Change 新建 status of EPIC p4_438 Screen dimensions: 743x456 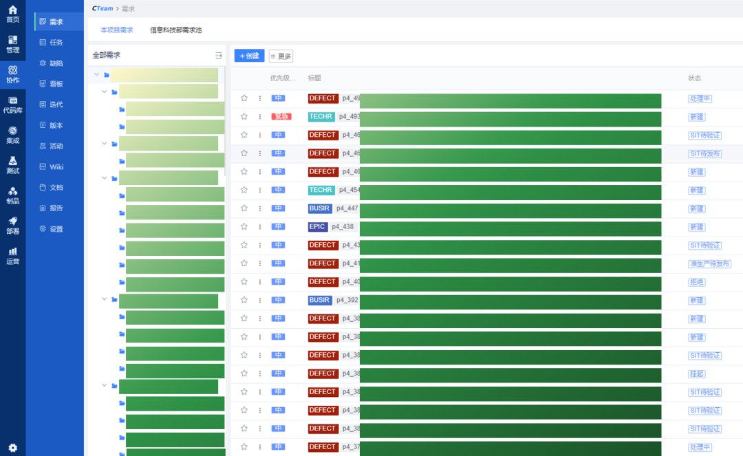click(x=696, y=227)
